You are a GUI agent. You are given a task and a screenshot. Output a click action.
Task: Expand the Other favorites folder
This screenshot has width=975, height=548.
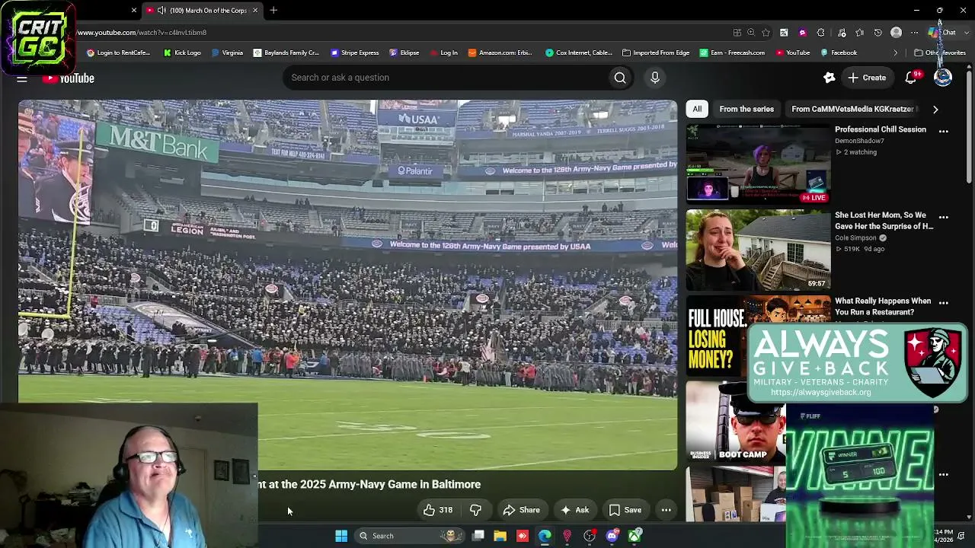pyautogui.click(x=940, y=53)
